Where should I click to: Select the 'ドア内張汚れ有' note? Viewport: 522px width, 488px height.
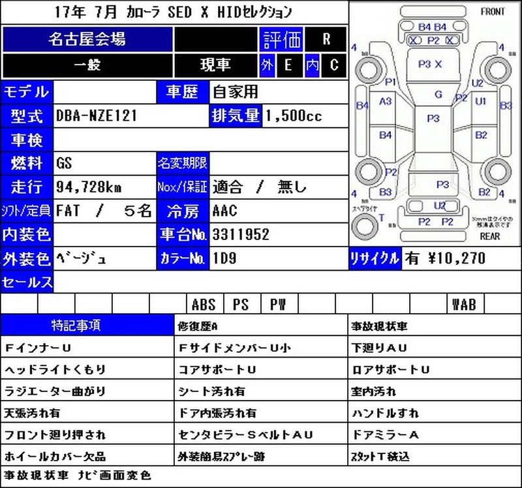tap(217, 413)
